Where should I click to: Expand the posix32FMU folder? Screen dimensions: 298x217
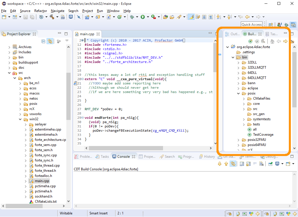[238, 139]
